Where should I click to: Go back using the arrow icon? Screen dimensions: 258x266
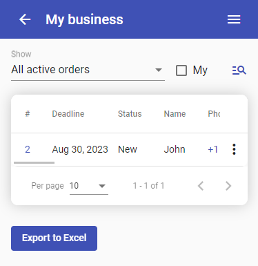pos(25,19)
